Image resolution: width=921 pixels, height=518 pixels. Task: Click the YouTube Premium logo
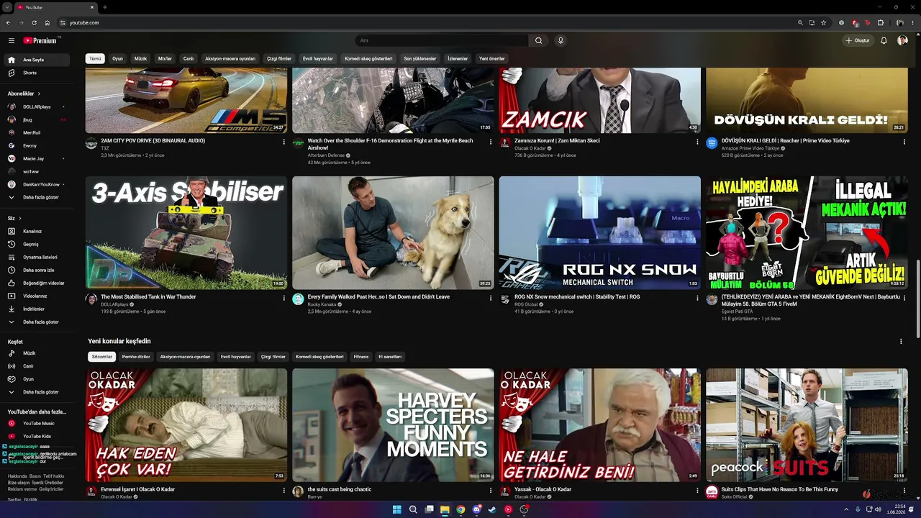40,41
